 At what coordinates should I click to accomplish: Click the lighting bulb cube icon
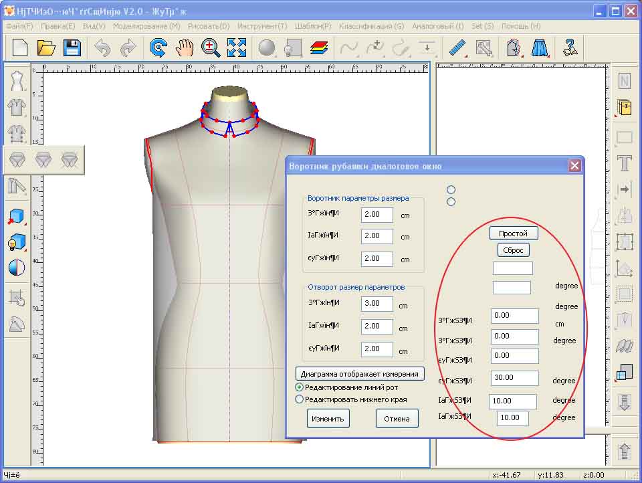[x=17, y=242]
